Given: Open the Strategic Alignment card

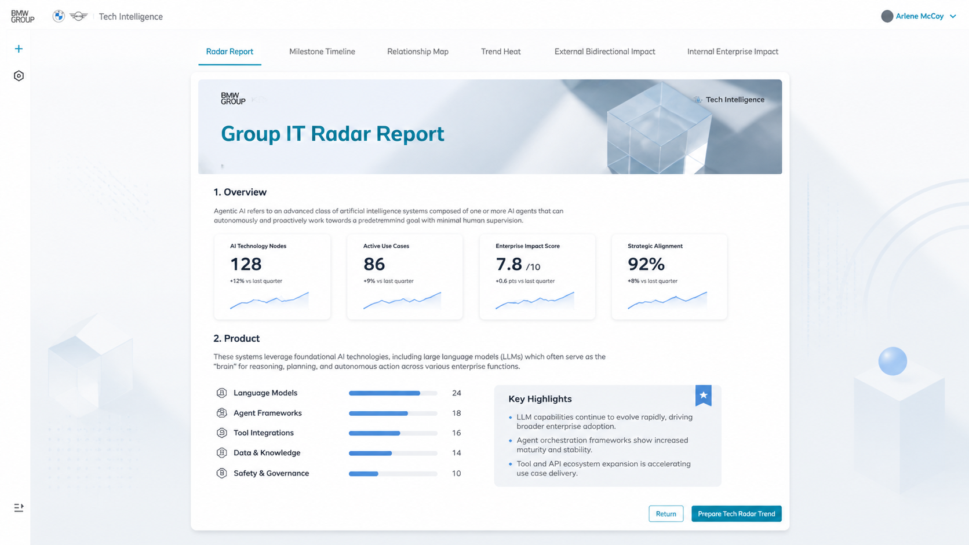Looking at the screenshot, I should [x=669, y=276].
